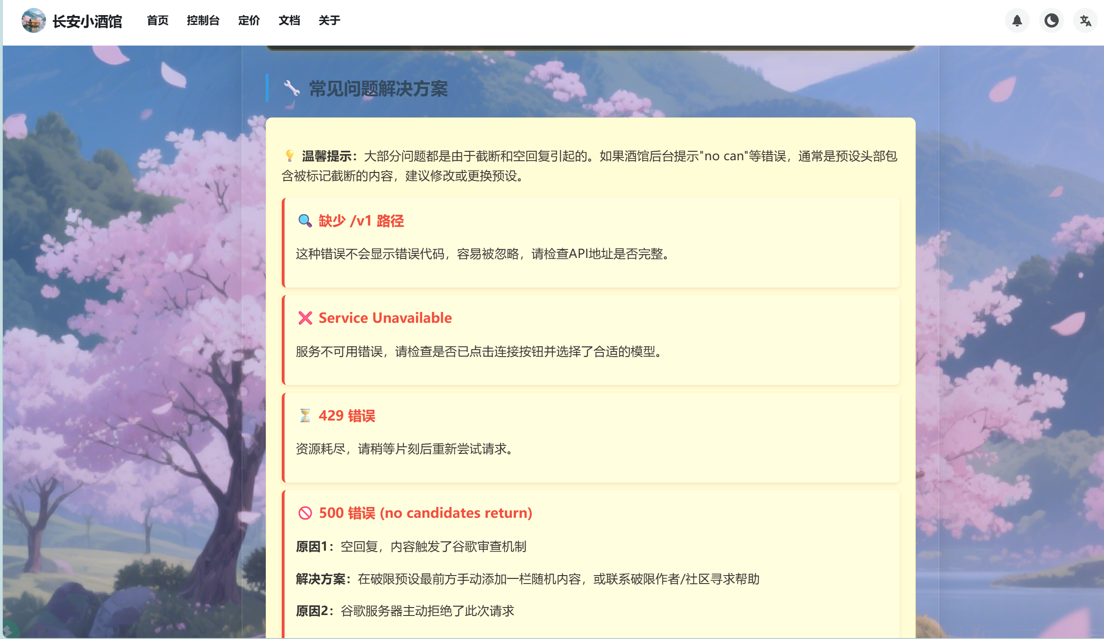Select the 关于 nav item
Viewport: 1104px width, 639px height.
click(x=329, y=21)
